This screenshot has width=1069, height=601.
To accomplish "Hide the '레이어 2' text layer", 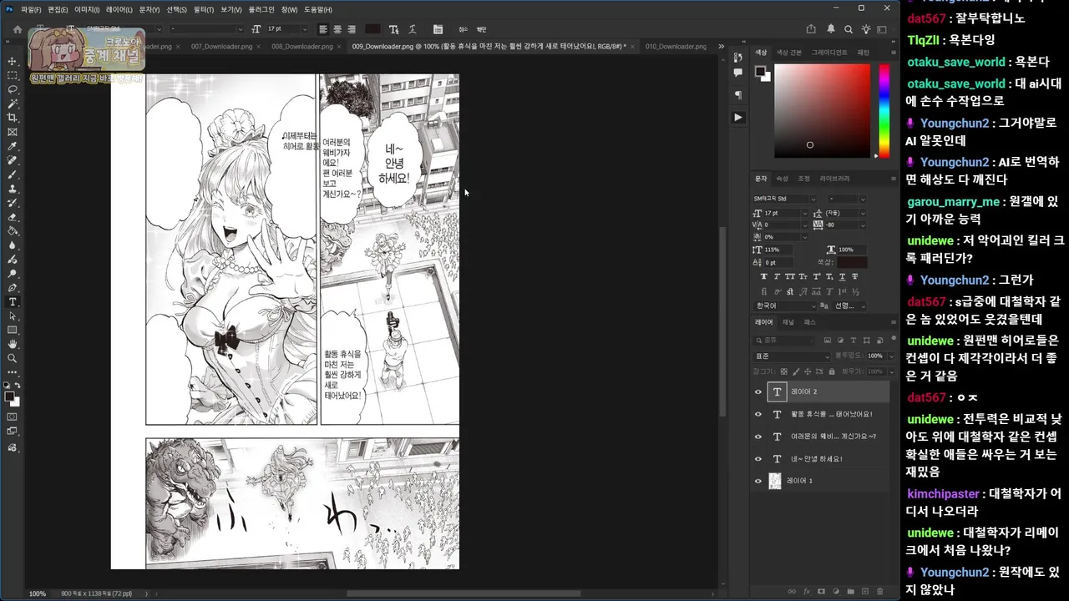I will pyautogui.click(x=758, y=391).
